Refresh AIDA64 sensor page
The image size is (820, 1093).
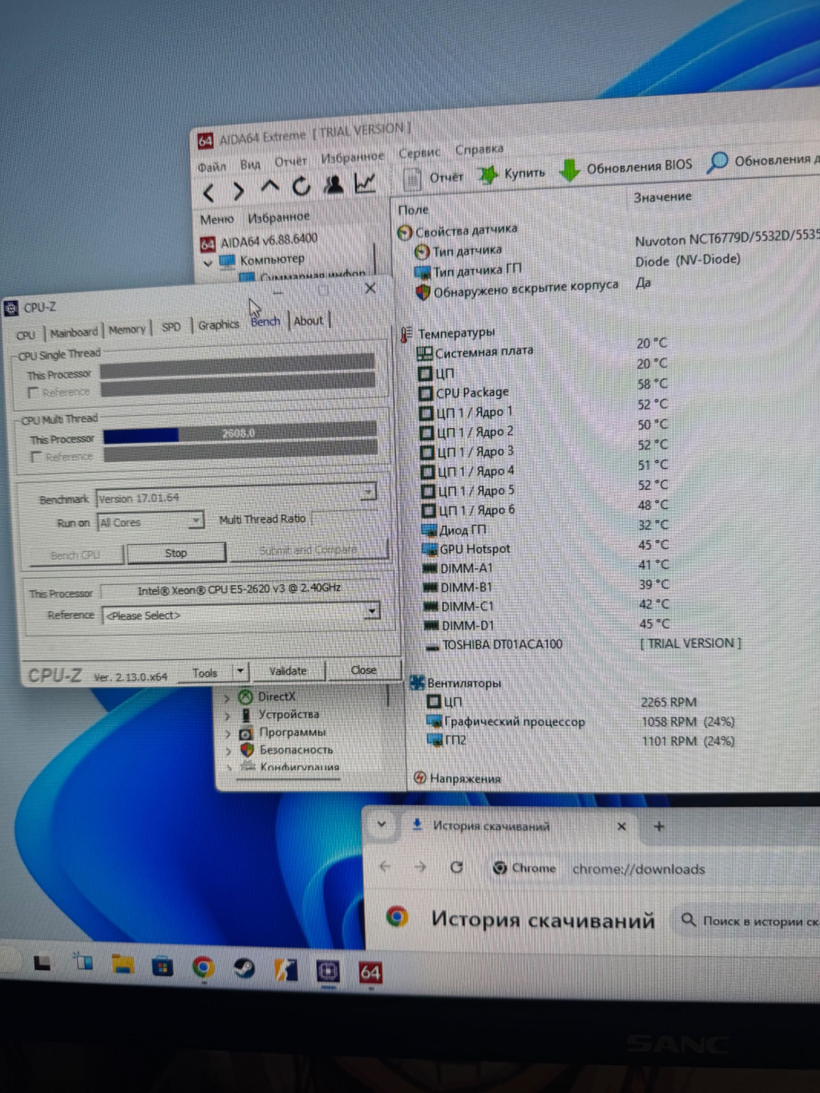pyautogui.click(x=301, y=186)
